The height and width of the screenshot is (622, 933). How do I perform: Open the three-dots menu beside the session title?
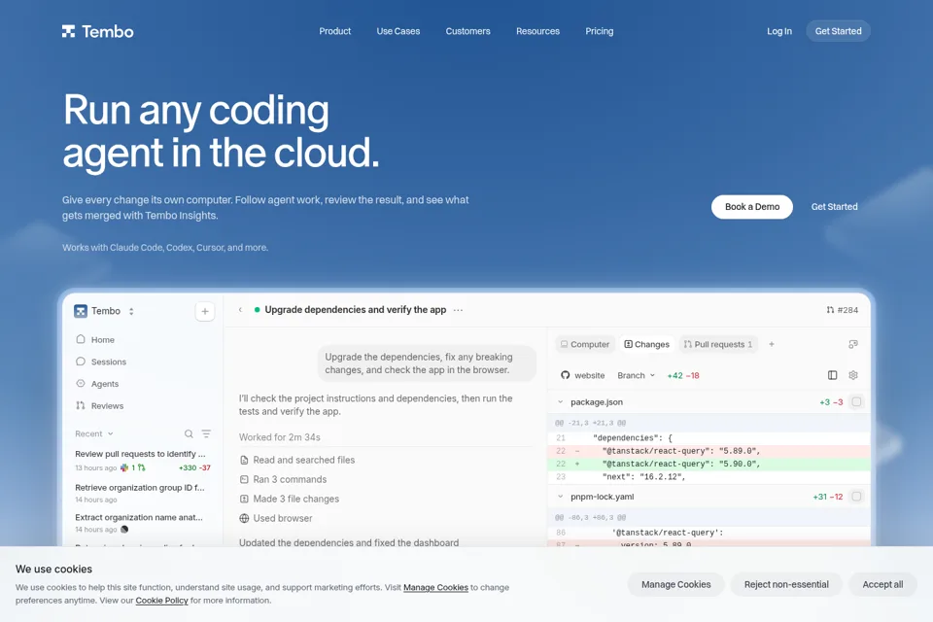pos(458,310)
